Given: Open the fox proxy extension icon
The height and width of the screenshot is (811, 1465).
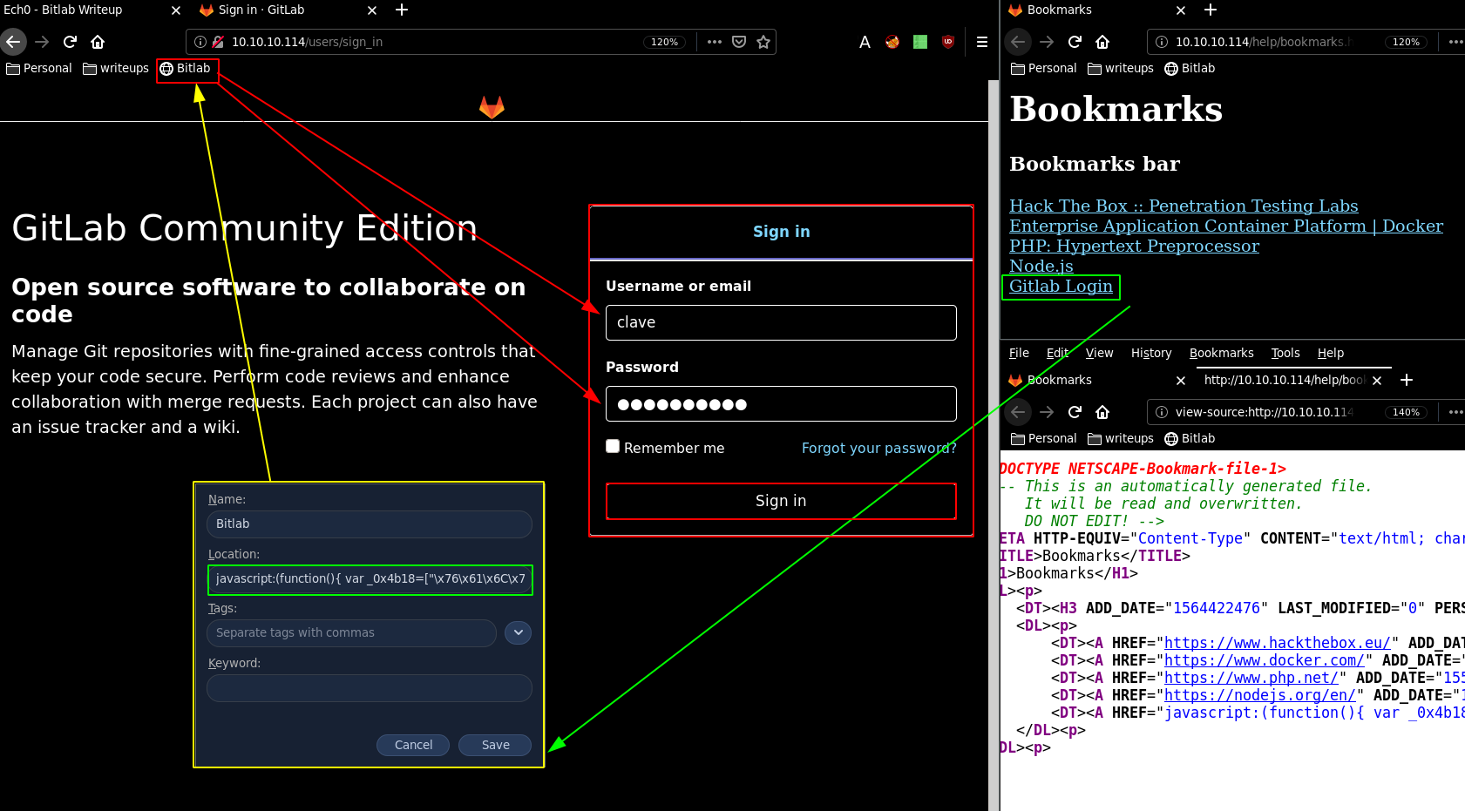Looking at the screenshot, I should [892, 42].
